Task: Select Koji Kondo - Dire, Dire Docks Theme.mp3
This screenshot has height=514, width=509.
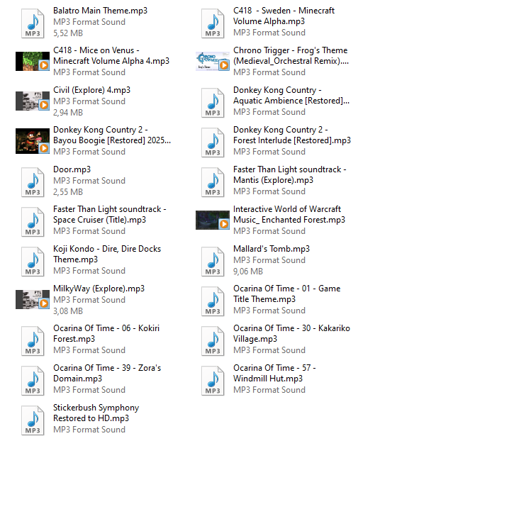Action: (107, 254)
